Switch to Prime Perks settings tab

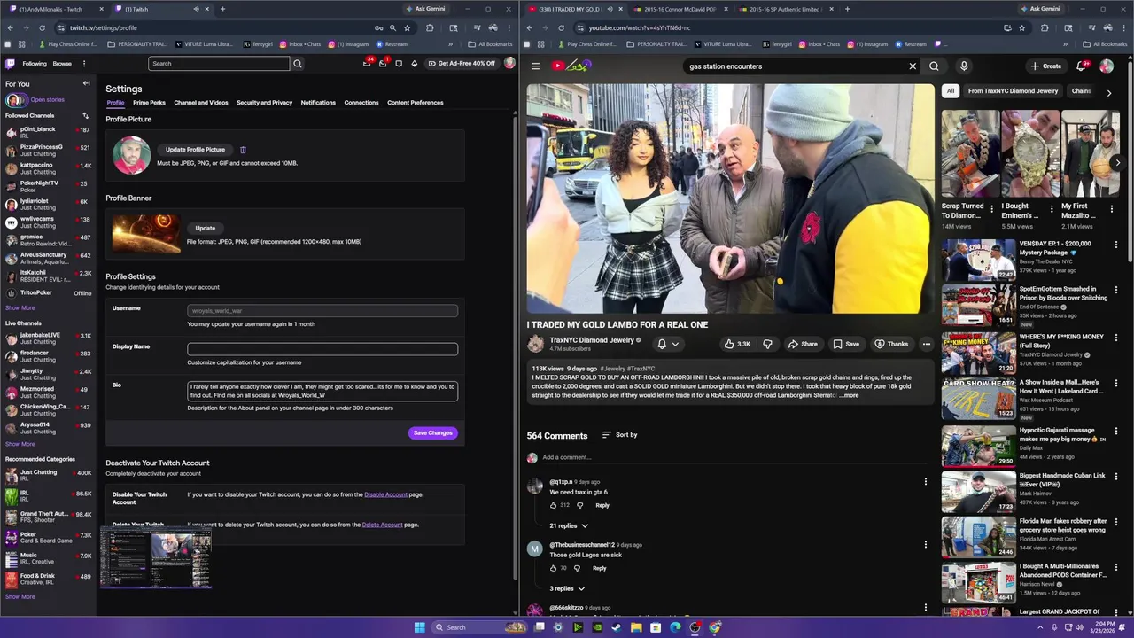tap(149, 103)
